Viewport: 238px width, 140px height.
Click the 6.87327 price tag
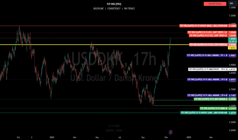232,69
